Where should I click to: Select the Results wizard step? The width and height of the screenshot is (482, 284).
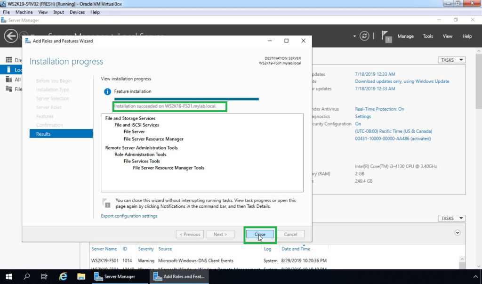point(61,134)
